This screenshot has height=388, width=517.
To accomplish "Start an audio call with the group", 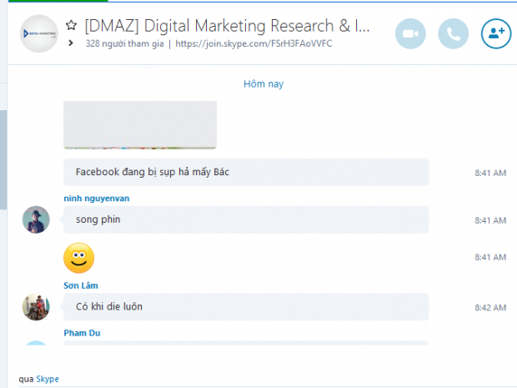I will point(454,34).
